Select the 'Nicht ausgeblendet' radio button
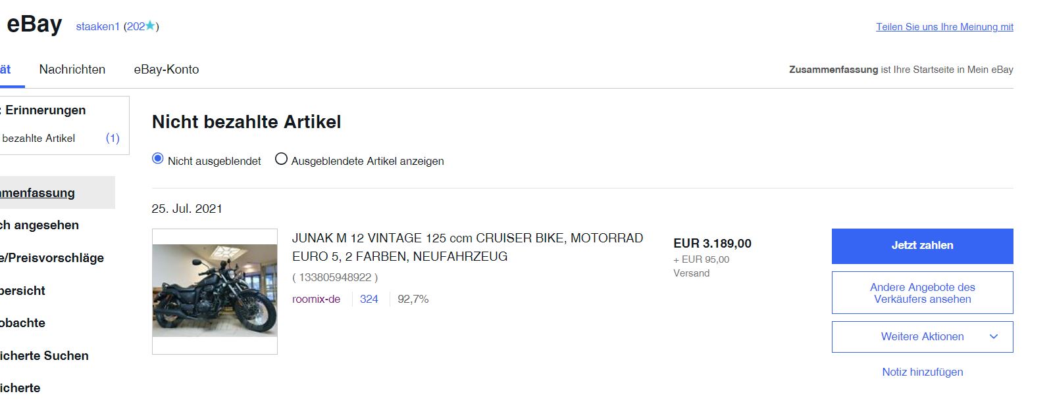Image resolution: width=1051 pixels, height=400 pixels. tap(158, 159)
